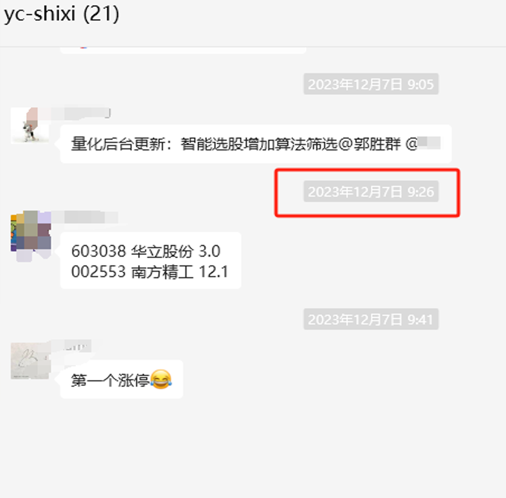506x498 pixels.
Task: Select the 603038 华立股份 3.0 line
Action: click(x=146, y=252)
